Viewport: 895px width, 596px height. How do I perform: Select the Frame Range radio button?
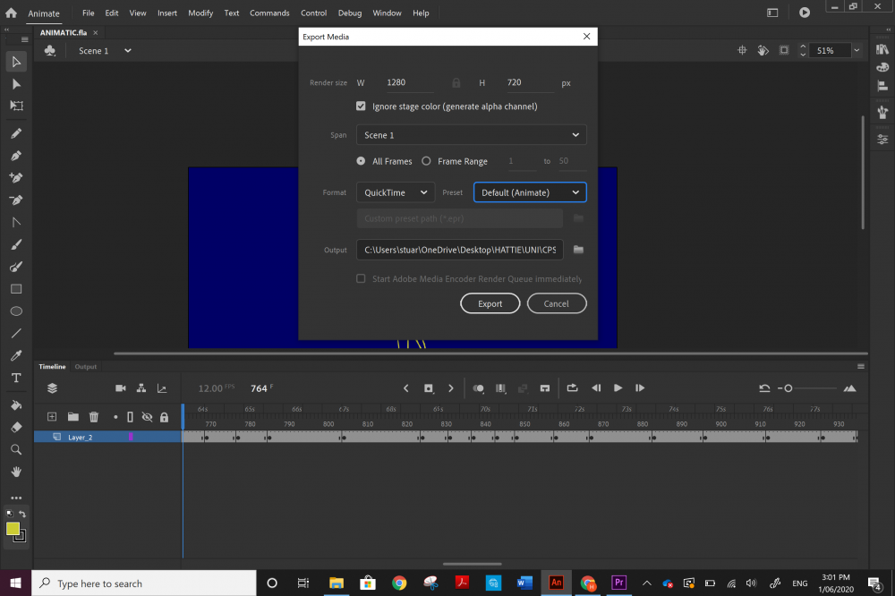[x=426, y=162]
